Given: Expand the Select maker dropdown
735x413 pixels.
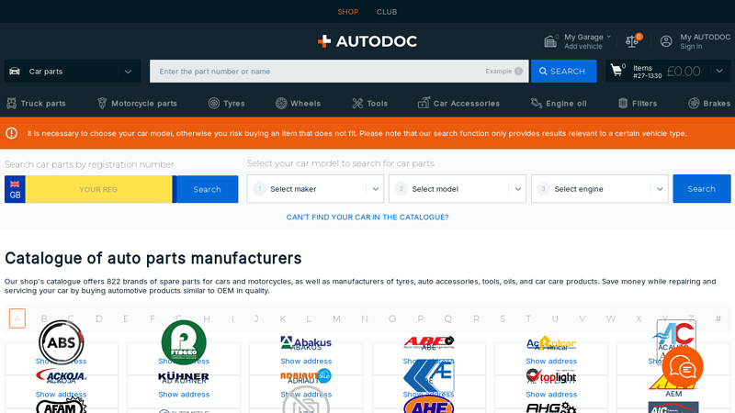Looking at the screenshot, I should tap(315, 189).
